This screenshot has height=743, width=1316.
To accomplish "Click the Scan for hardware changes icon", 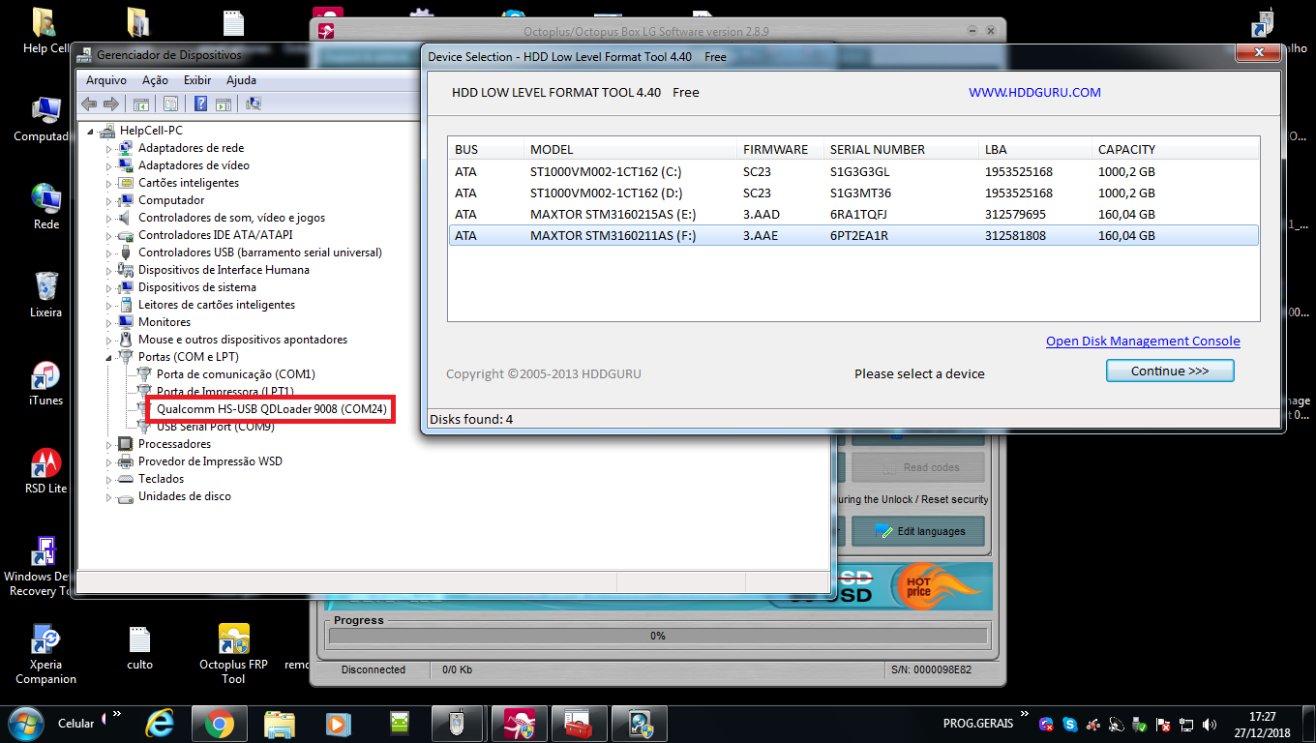I will (254, 104).
